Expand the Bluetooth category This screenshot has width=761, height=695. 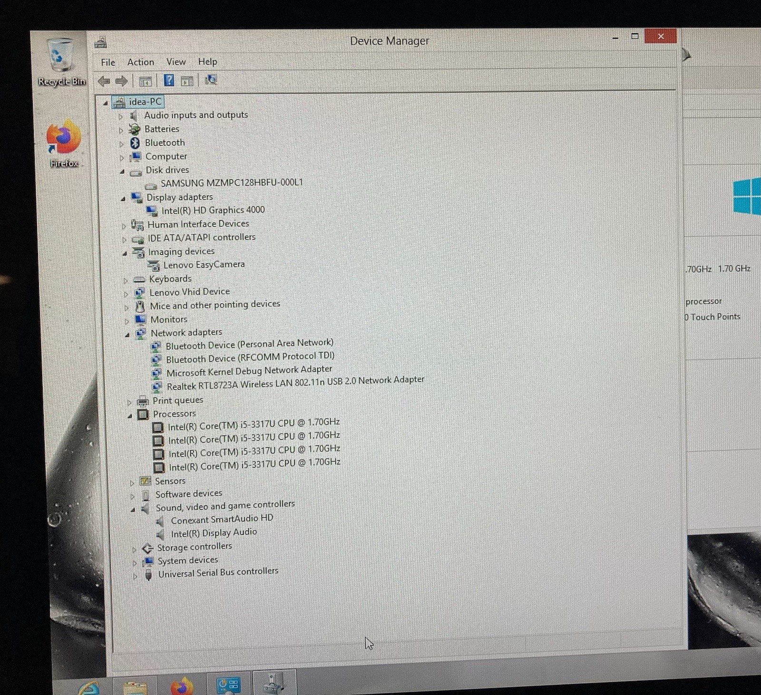(x=122, y=144)
